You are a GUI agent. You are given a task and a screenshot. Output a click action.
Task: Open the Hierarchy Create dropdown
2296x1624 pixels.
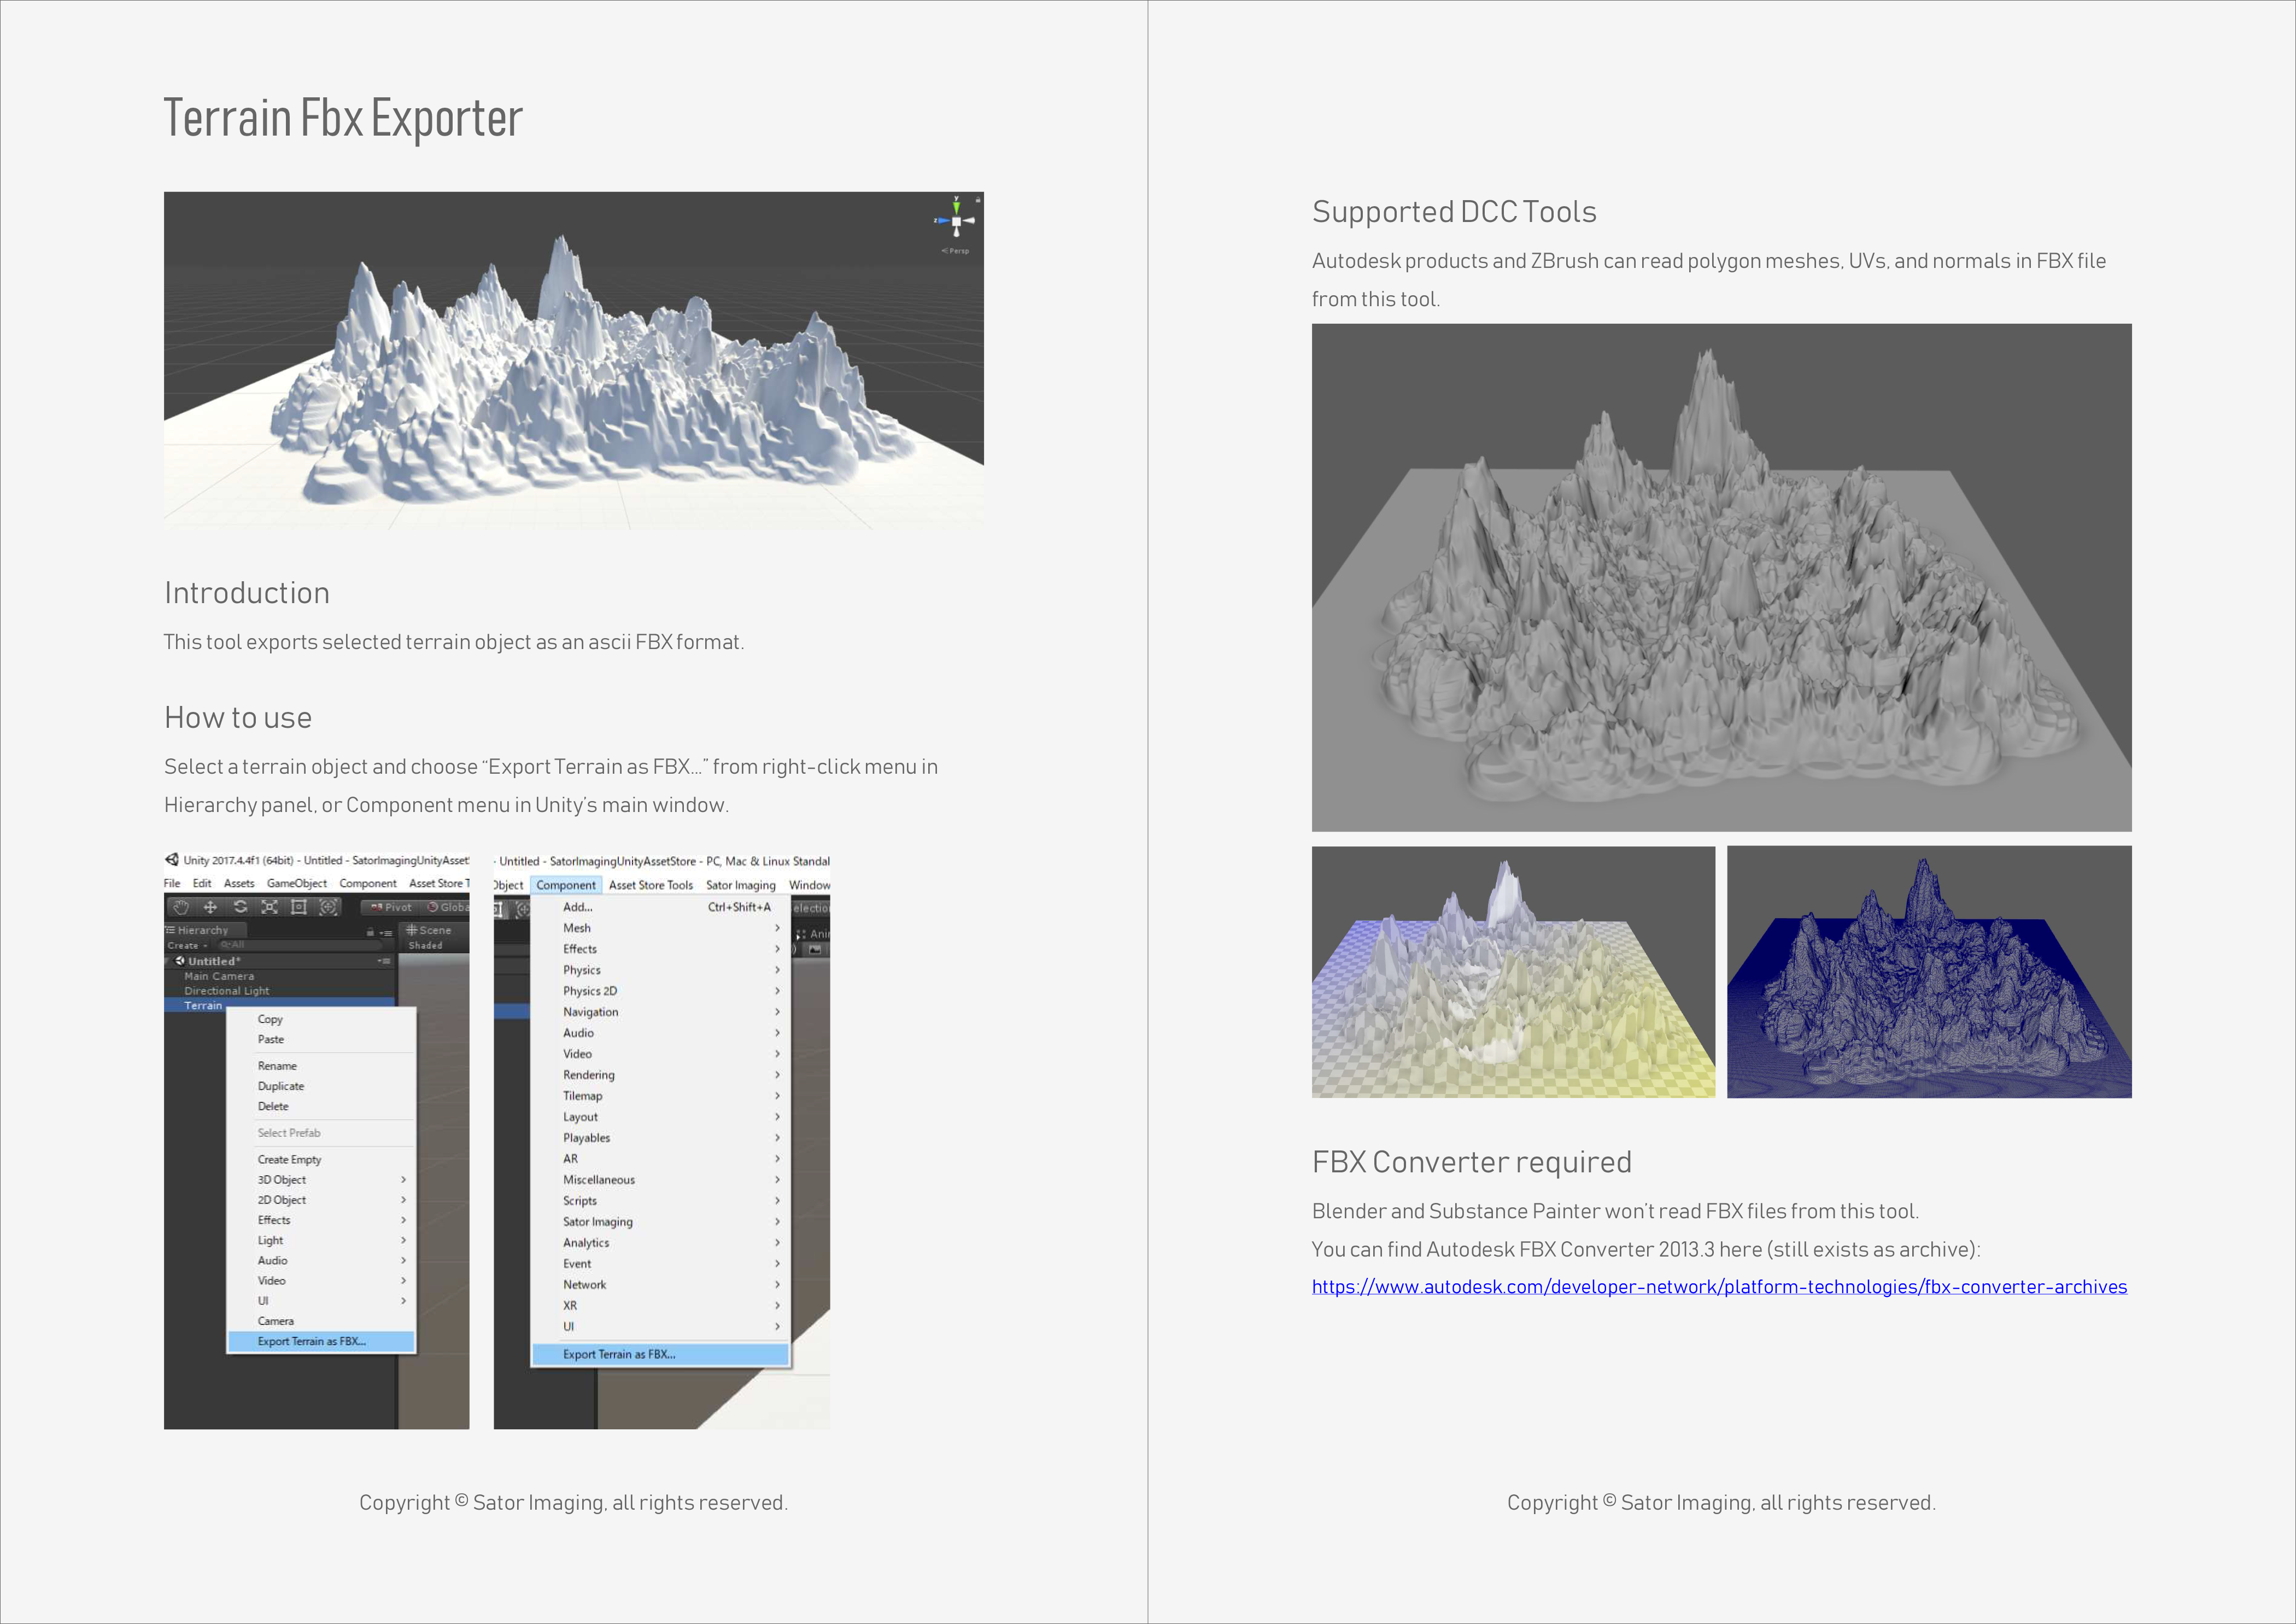pyautogui.click(x=186, y=945)
